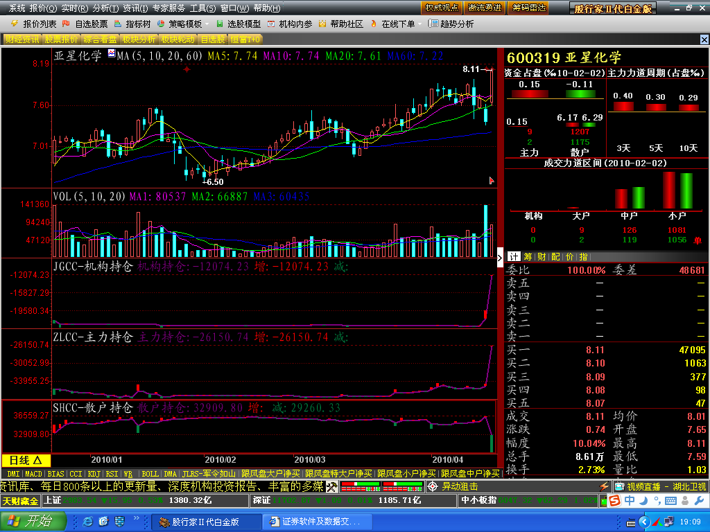Viewport: 710px width, 532px height.
Task: Select the MACD indicator tab
Action: click(33, 474)
